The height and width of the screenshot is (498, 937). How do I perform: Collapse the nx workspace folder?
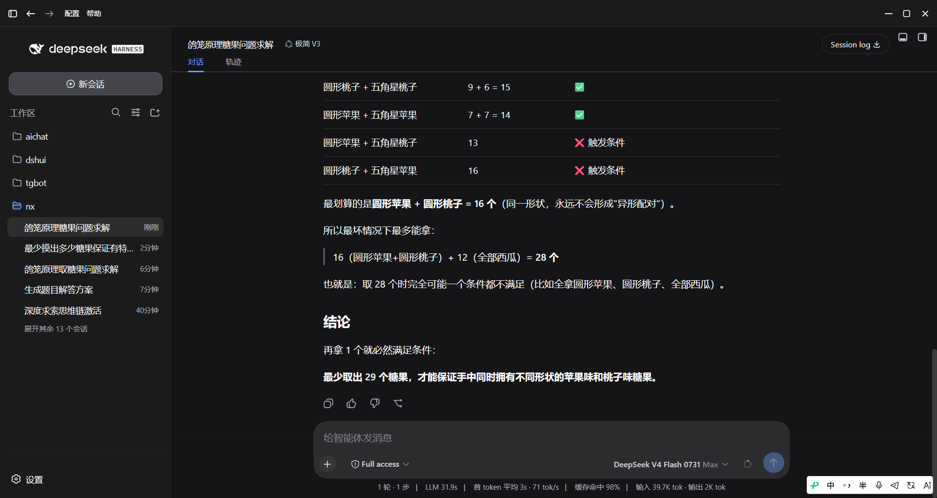(85, 206)
